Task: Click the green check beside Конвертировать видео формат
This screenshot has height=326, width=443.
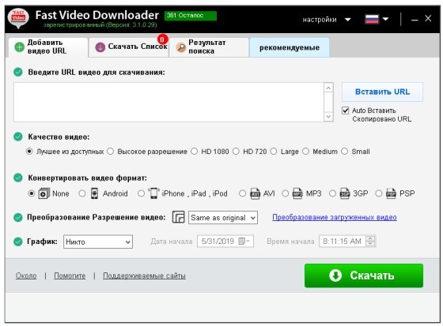Action: [18, 178]
